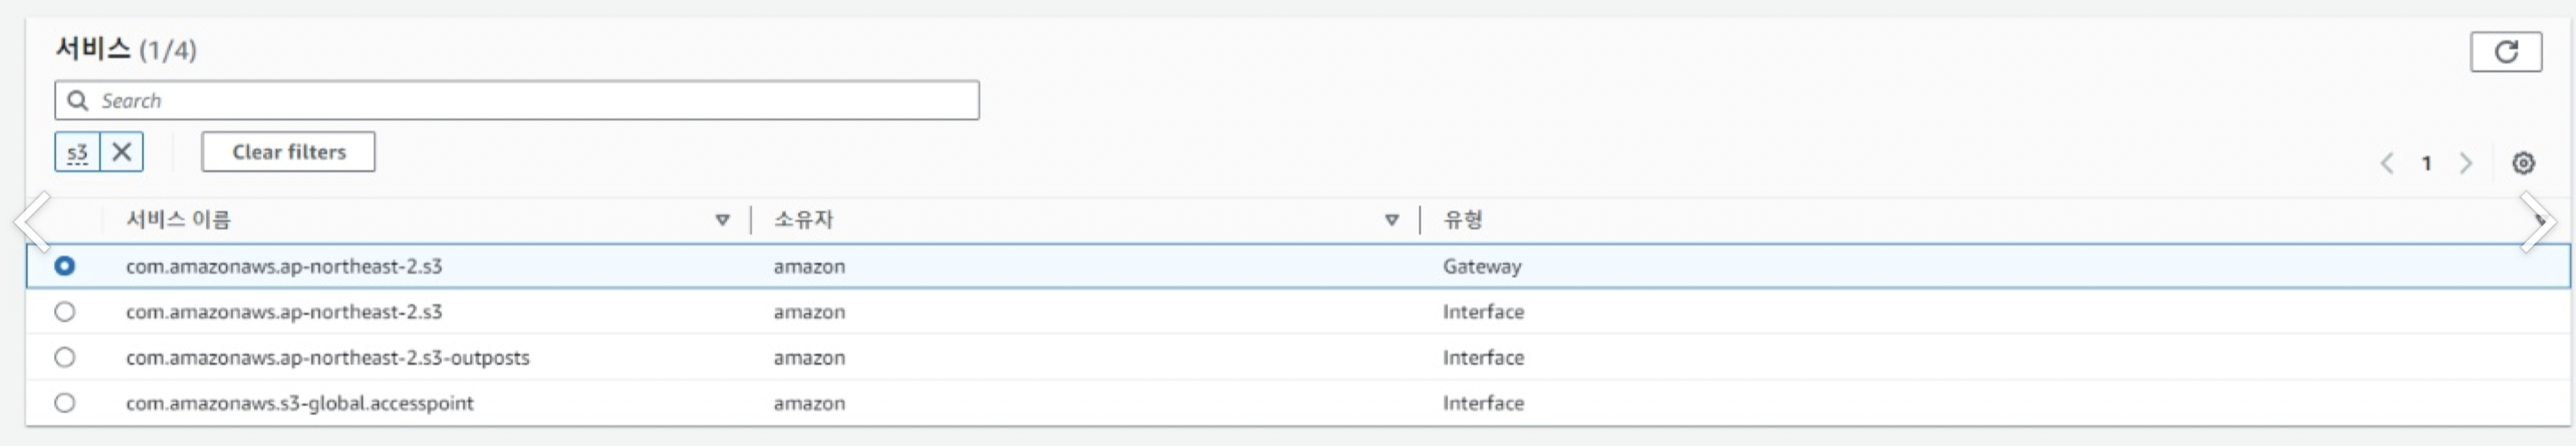Sort by 소유자 column arrow

(x=1391, y=220)
